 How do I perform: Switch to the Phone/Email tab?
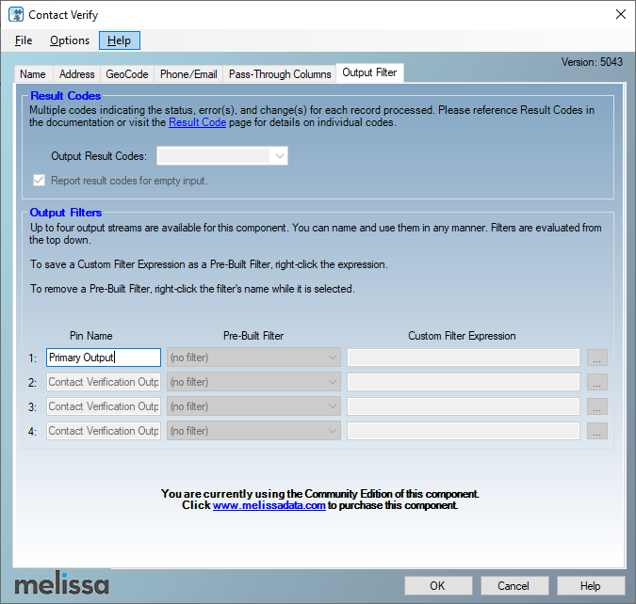(x=188, y=74)
